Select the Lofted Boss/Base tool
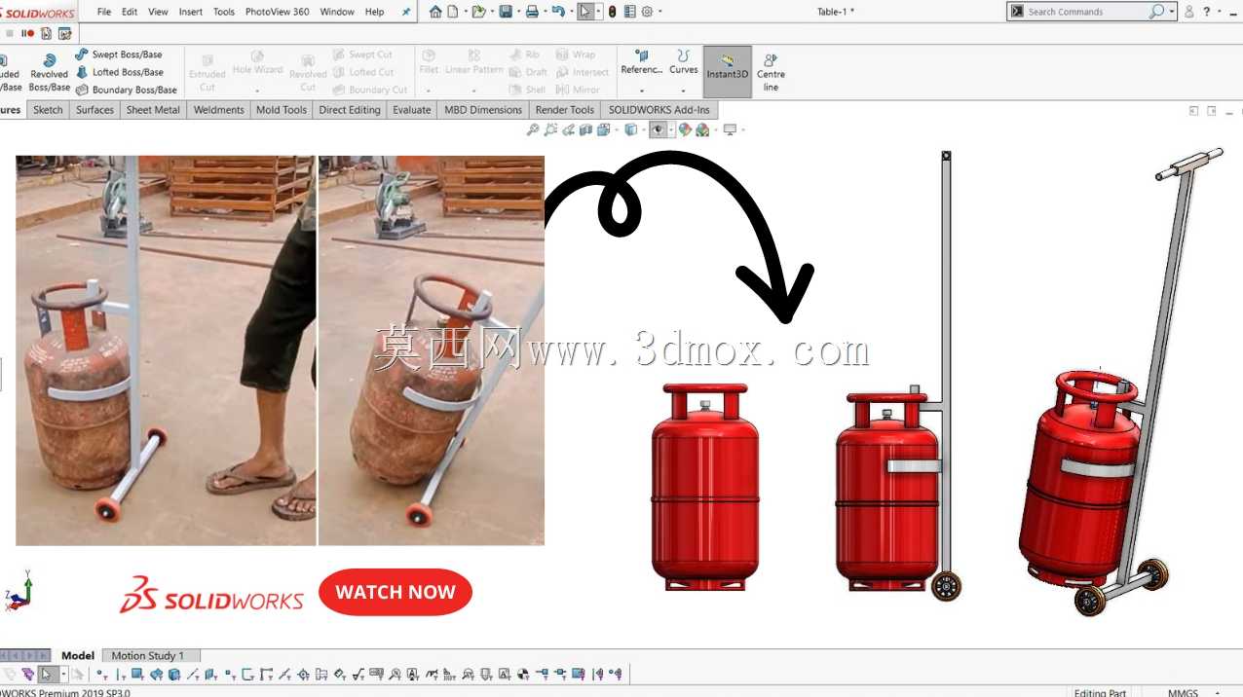Screen dimensions: 1243x697 point(119,72)
